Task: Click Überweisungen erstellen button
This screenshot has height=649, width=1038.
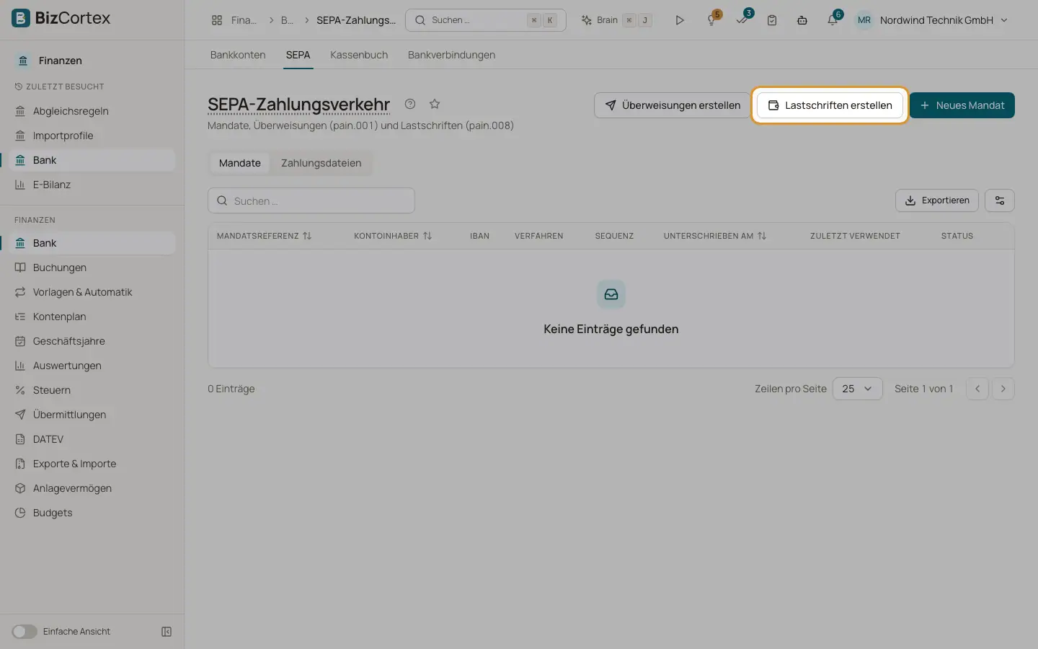Action: (x=672, y=105)
